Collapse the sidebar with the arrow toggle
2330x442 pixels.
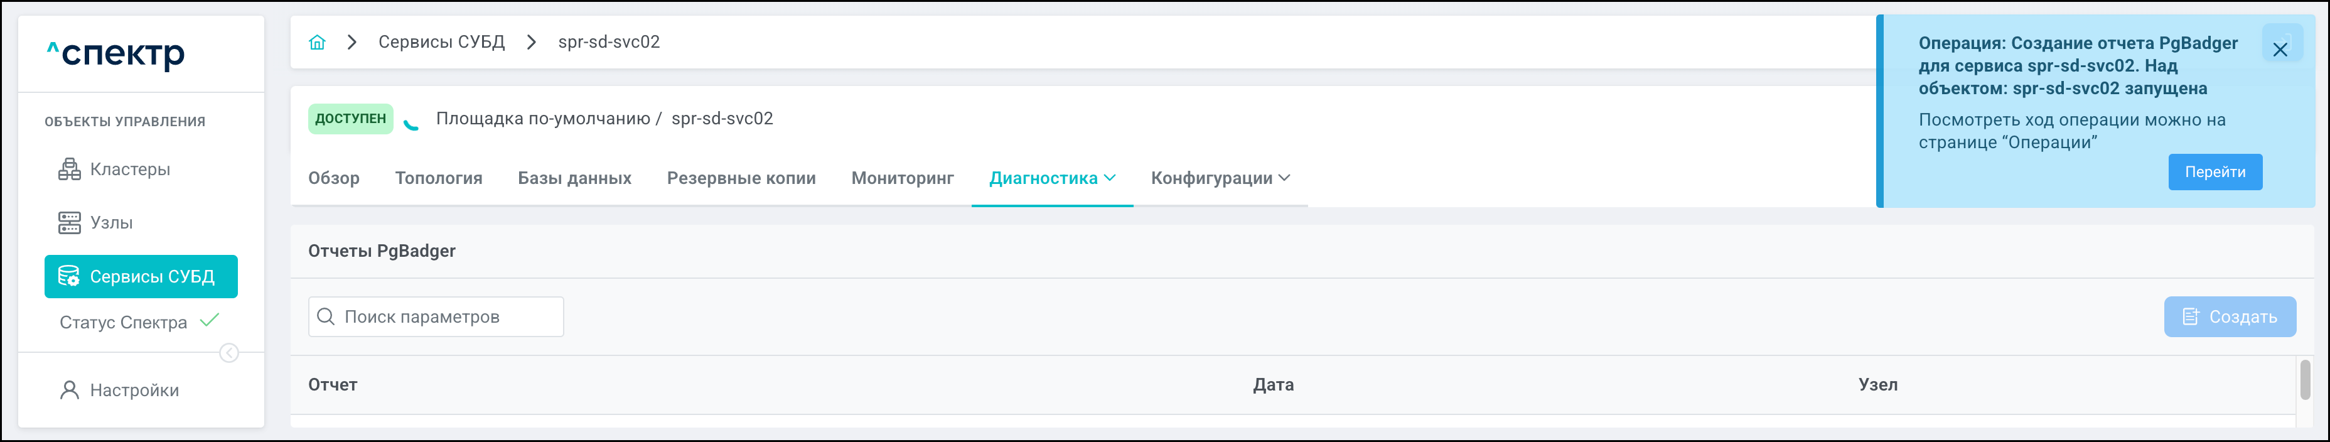point(230,353)
